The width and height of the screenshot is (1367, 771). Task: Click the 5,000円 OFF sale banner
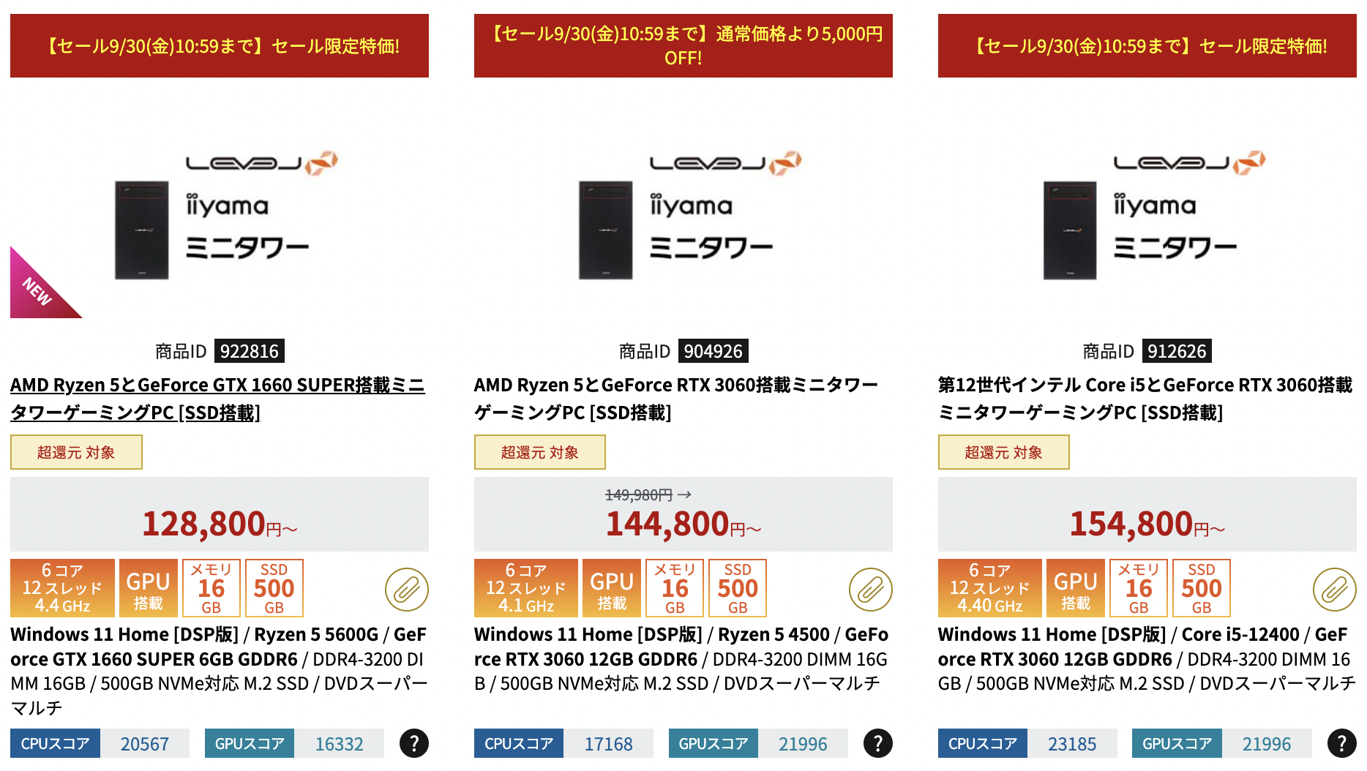point(683,45)
